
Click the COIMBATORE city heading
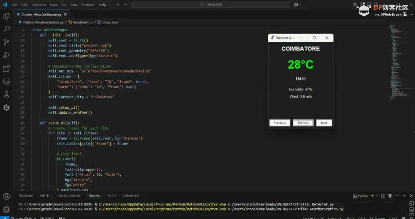click(x=300, y=49)
